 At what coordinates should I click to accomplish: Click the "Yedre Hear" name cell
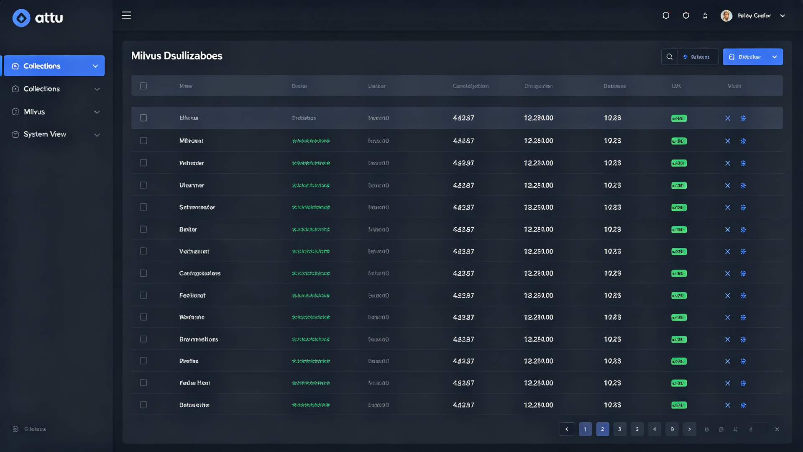click(195, 383)
